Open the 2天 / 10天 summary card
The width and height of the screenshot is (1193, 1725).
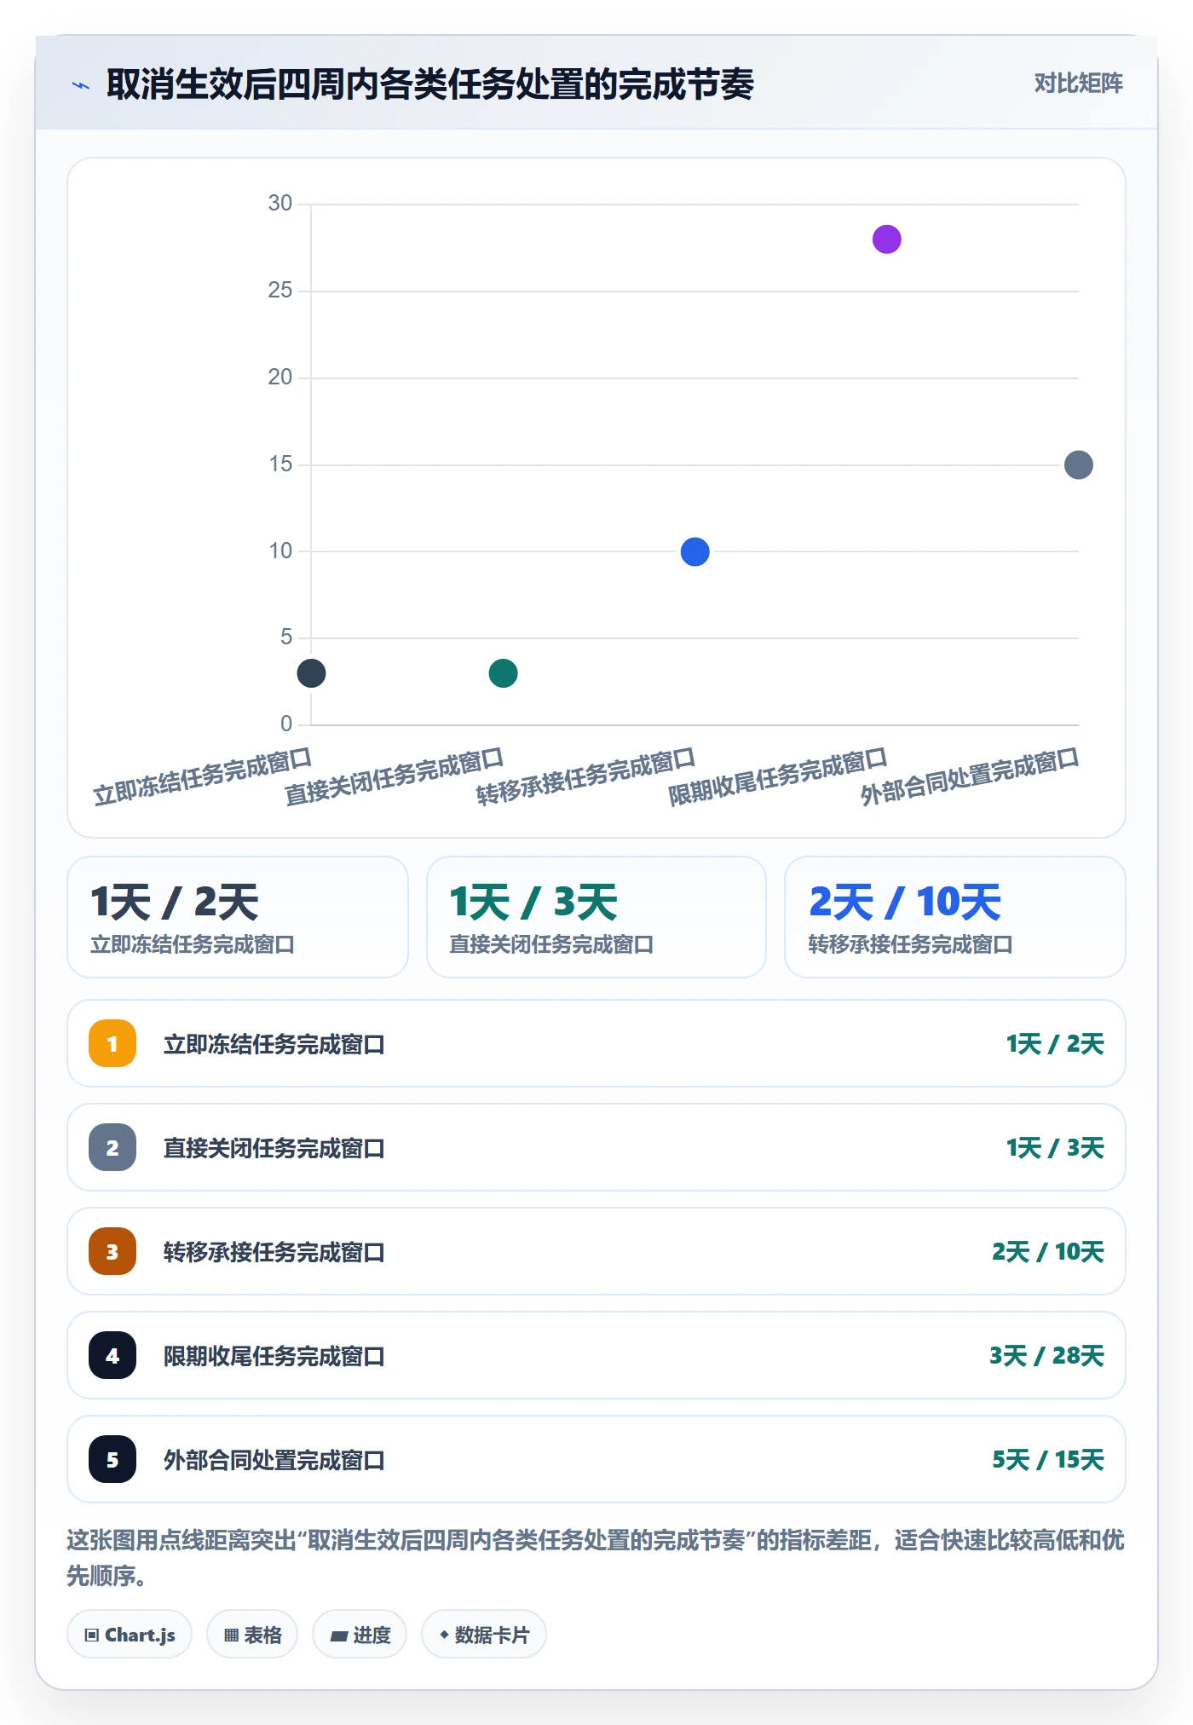(955, 917)
